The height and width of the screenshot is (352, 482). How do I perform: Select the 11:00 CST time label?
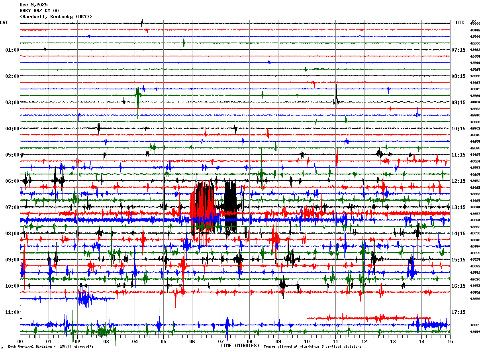[12, 312]
